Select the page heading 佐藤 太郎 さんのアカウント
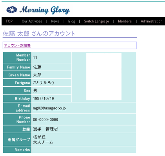 pyautogui.click(x=39, y=33)
